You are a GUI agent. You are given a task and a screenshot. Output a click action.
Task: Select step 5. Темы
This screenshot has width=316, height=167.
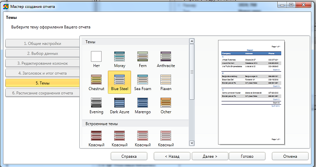[42, 83]
